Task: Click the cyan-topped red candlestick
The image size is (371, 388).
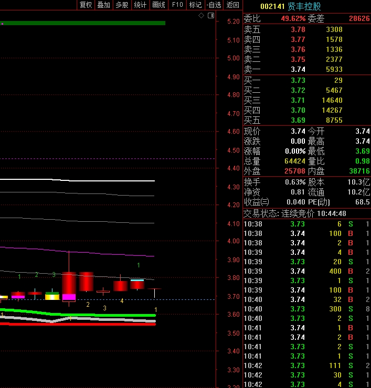Action: 137,284
